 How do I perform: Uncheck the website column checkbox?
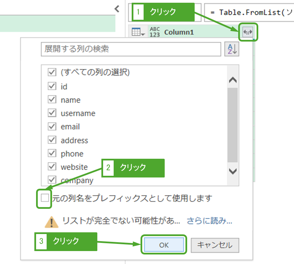pyautogui.click(x=52, y=167)
